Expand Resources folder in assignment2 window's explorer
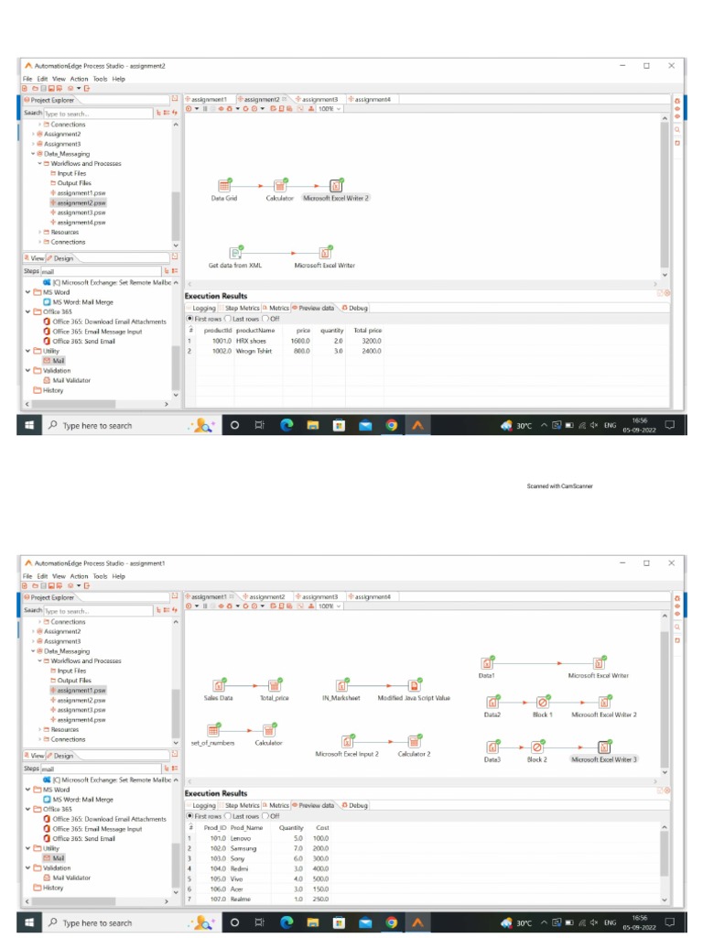Image resolution: width=703 pixels, height=938 pixels. 40,232
